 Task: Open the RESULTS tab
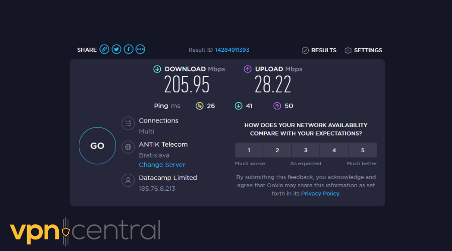(x=319, y=50)
